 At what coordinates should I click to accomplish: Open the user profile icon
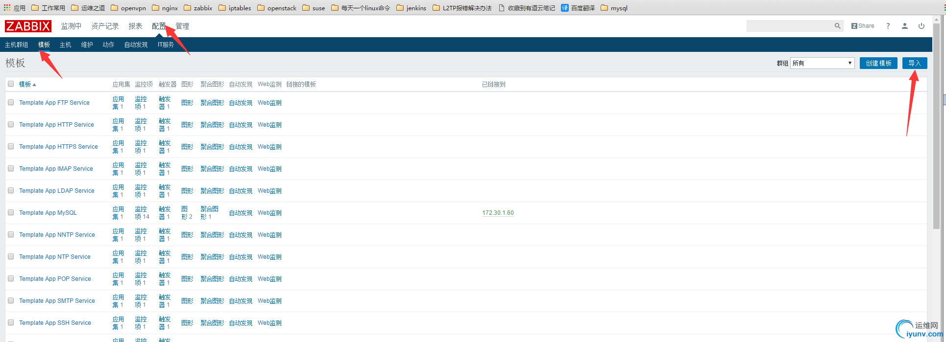(x=905, y=26)
